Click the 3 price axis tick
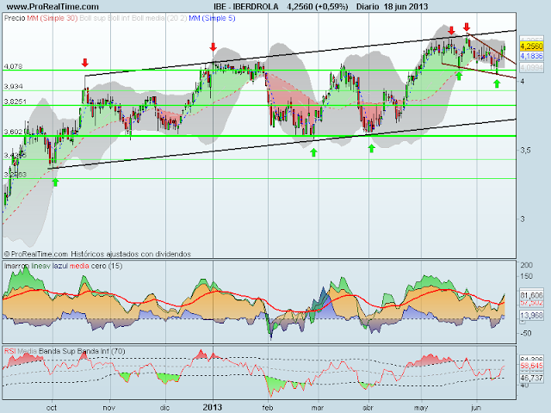This screenshot has height=413, width=551. point(523,219)
